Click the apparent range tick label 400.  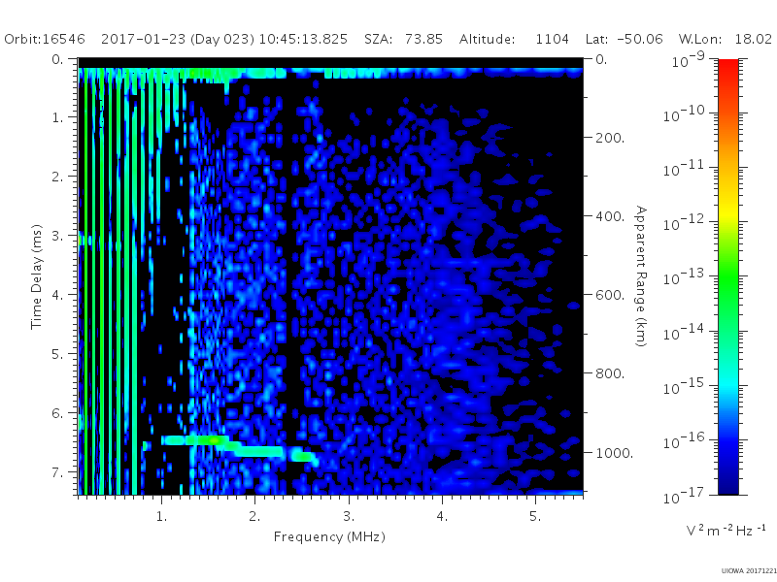tap(610, 216)
